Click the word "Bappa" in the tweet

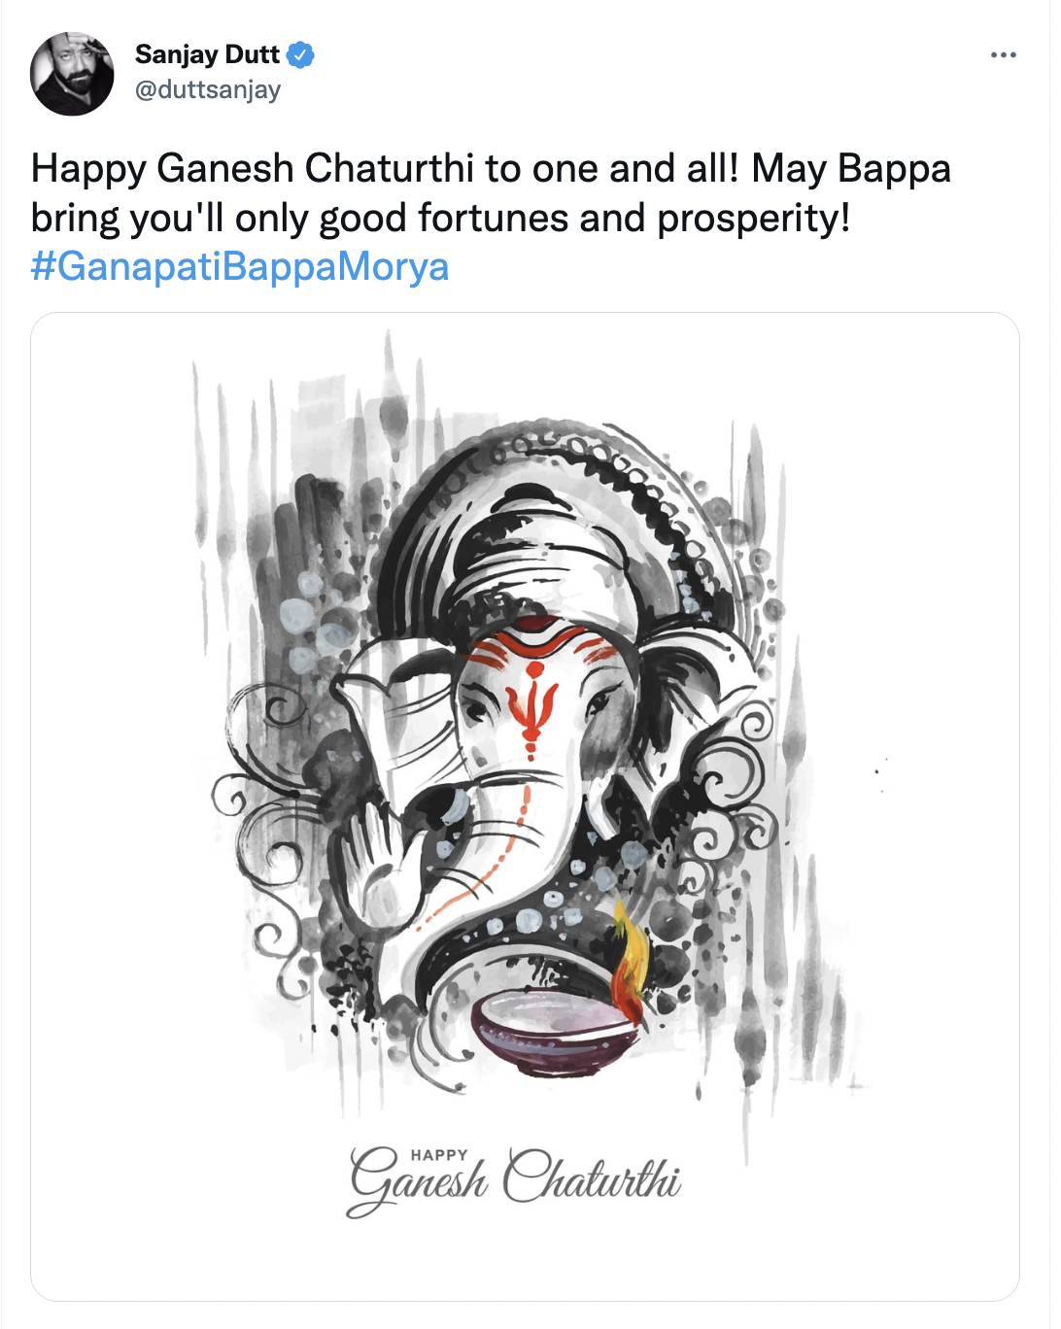(x=894, y=168)
